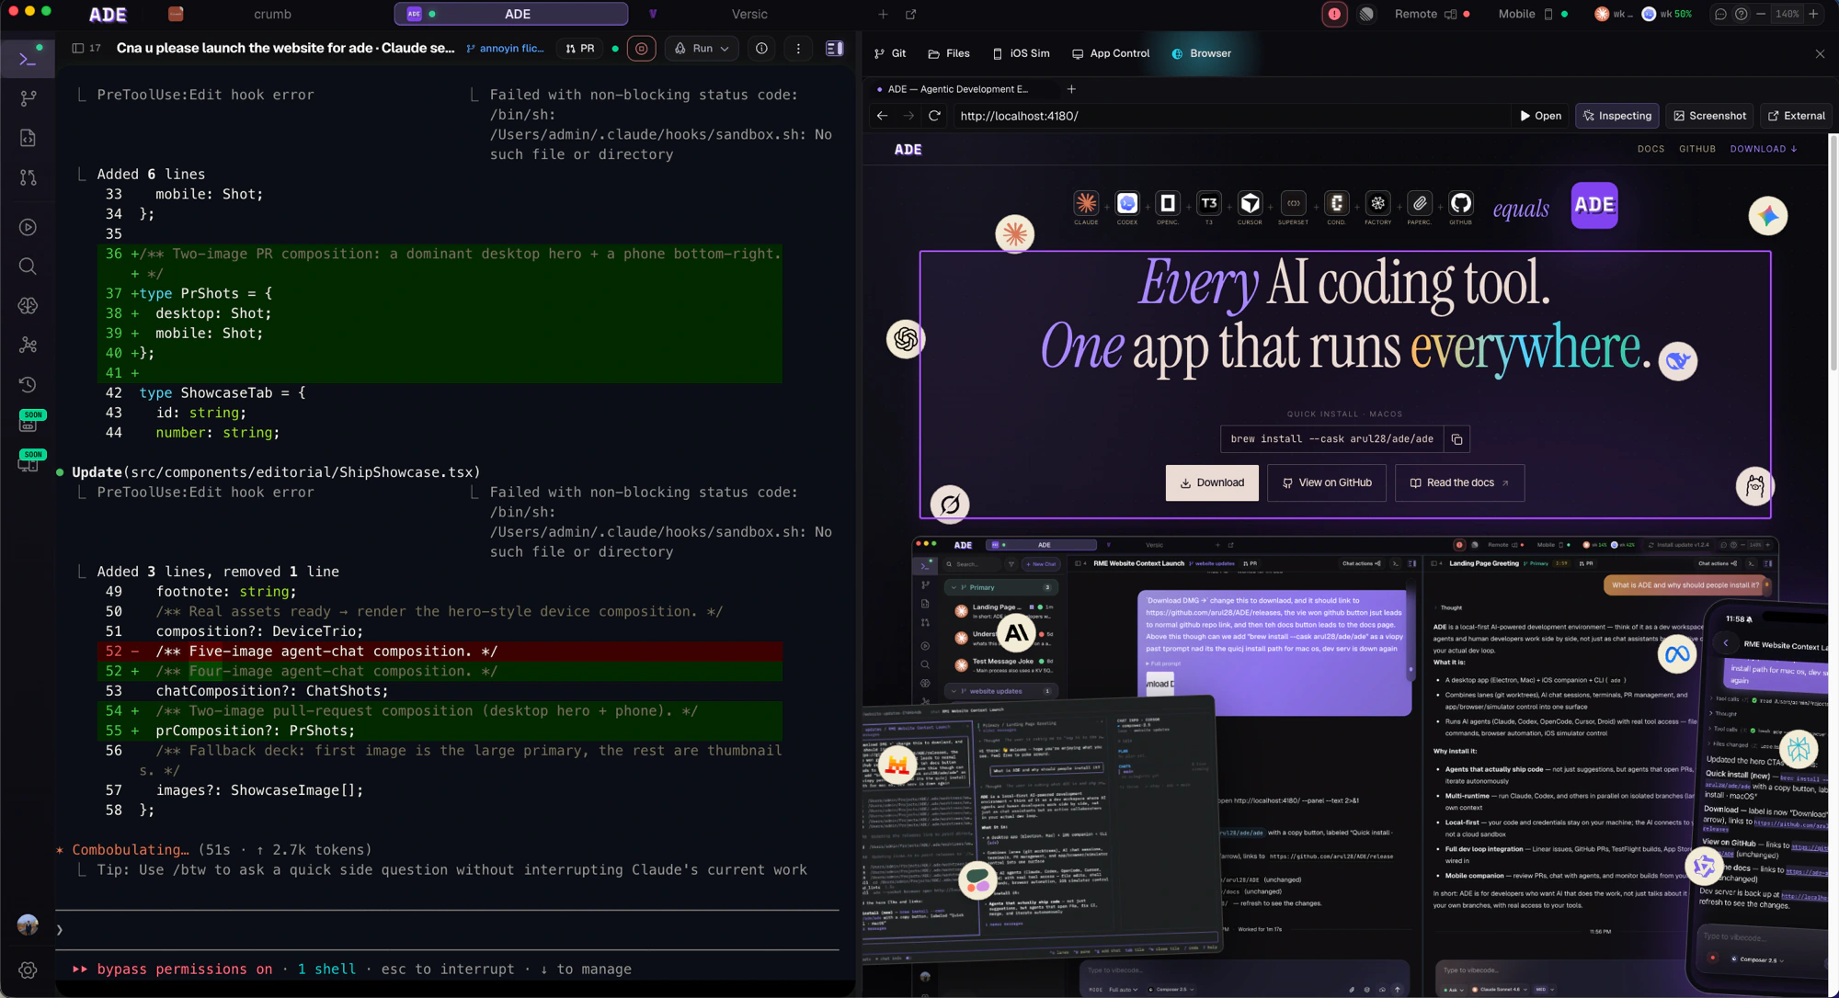The width and height of the screenshot is (1839, 998).
Task: Zoom out with the minus icon
Action: [x=1761, y=14]
